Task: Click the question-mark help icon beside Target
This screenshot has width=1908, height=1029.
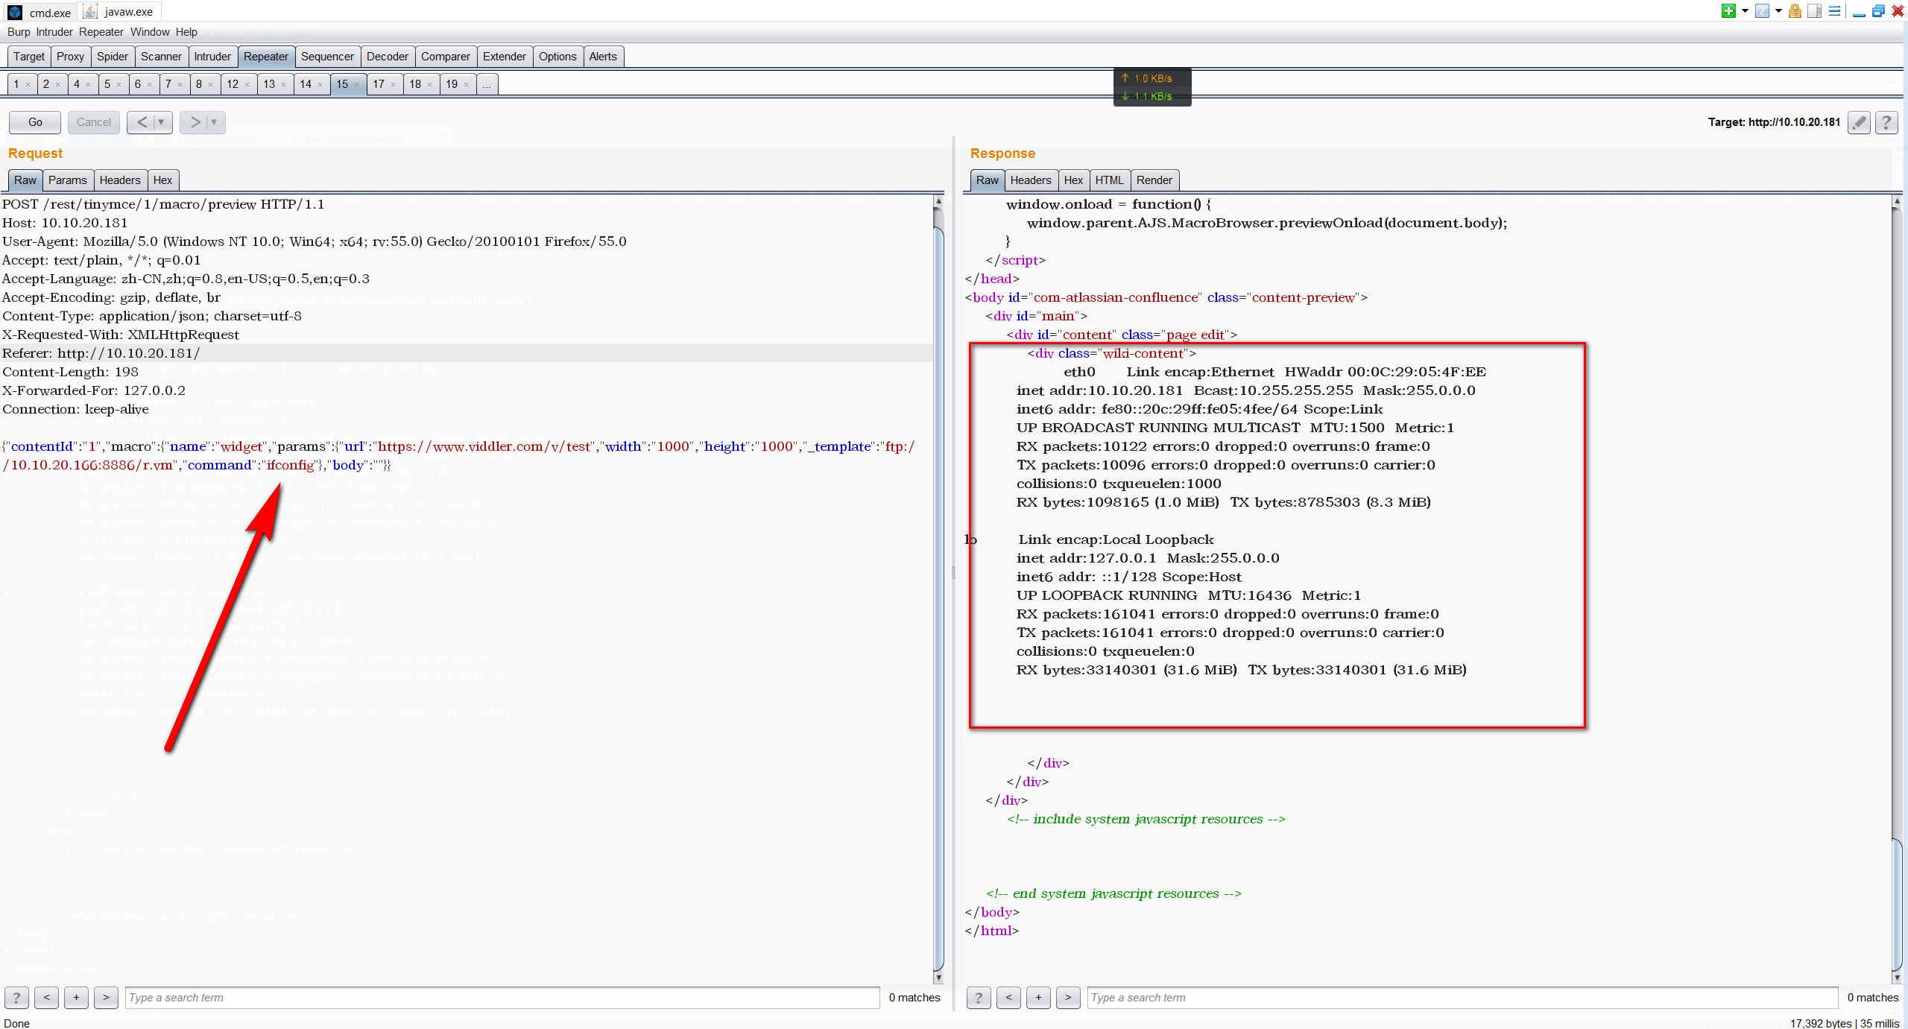Action: point(1886,122)
